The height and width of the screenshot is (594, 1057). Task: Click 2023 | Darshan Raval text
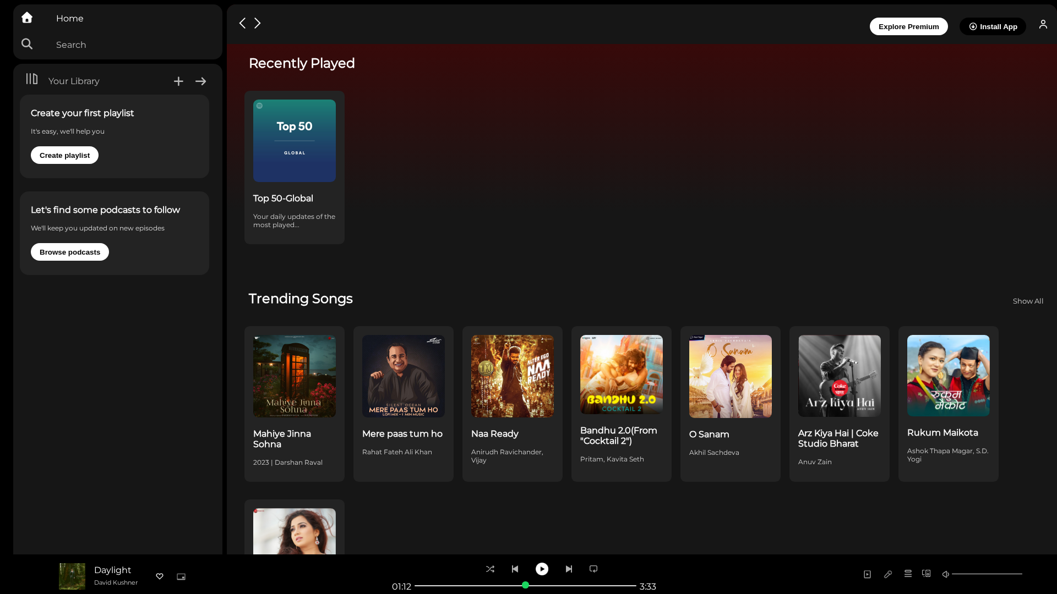tap(287, 463)
